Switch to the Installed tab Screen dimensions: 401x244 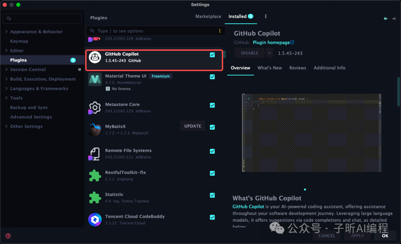pyautogui.click(x=241, y=16)
